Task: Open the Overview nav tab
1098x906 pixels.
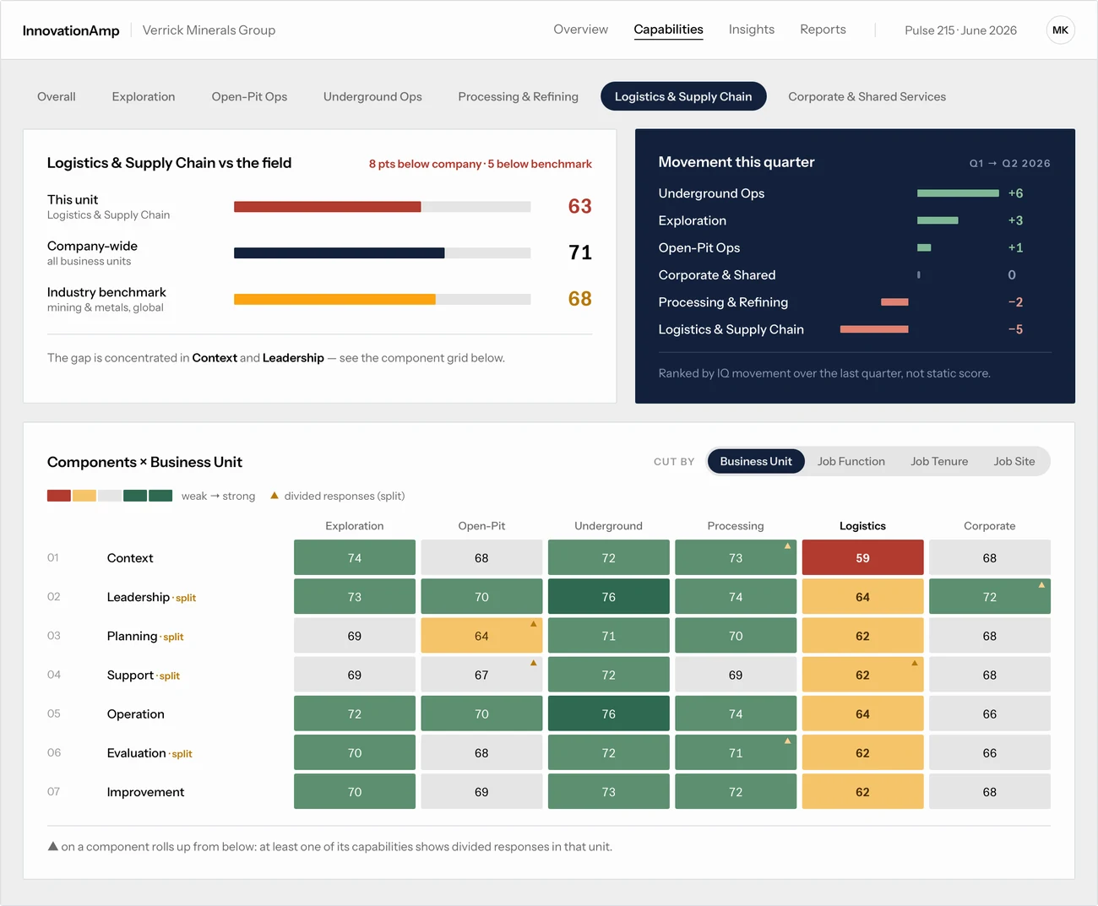Action: (580, 30)
